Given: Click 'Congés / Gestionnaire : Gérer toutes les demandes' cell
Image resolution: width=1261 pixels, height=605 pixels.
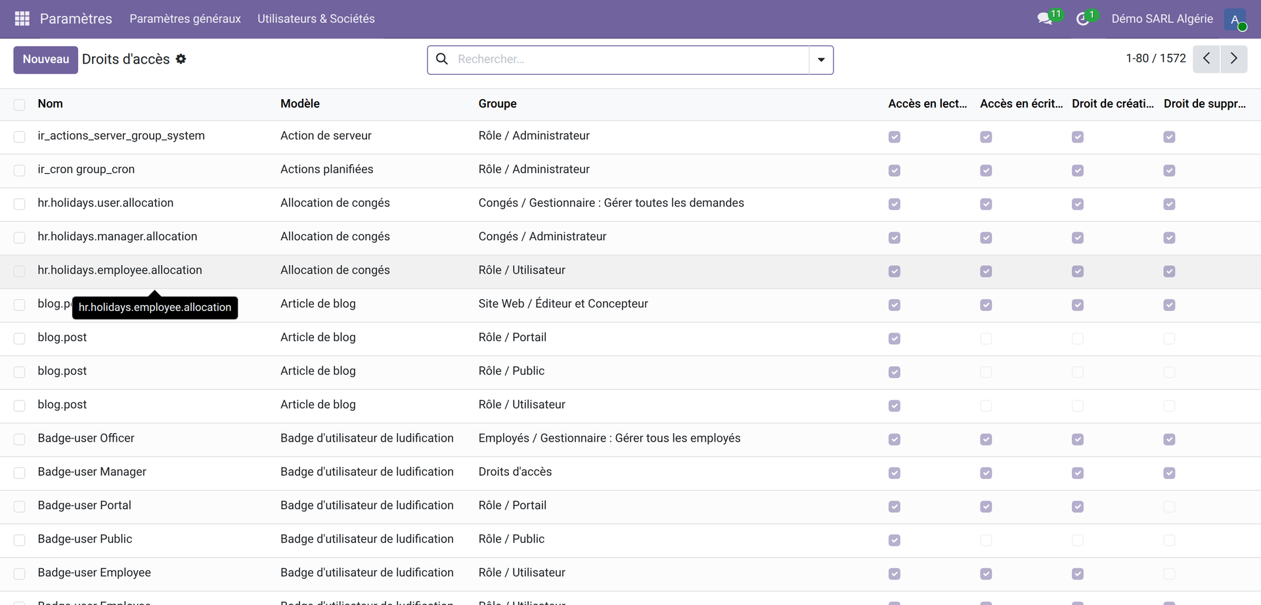Looking at the screenshot, I should pyautogui.click(x=611, y=203).
